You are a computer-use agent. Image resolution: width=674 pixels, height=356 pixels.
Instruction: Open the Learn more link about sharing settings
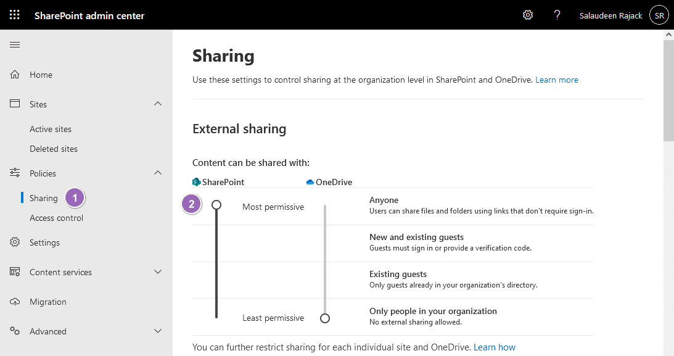click(557, 80)
